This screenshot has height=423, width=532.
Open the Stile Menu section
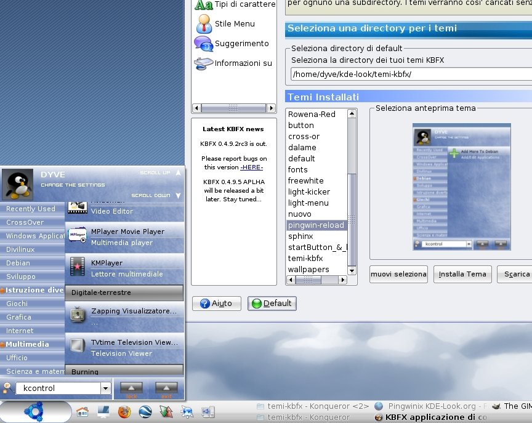tap(225, 24)
